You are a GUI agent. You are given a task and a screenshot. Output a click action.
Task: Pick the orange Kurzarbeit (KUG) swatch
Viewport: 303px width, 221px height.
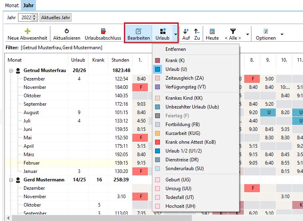click(157, 133)
